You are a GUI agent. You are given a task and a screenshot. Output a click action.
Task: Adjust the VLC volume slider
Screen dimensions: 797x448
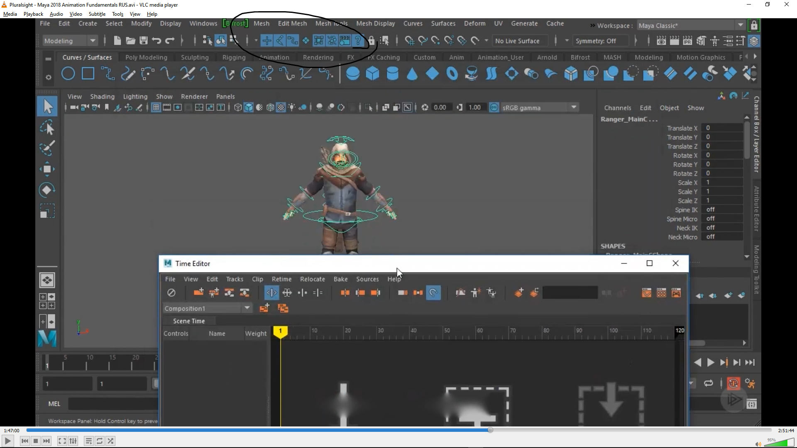click(x=779, y=443)
